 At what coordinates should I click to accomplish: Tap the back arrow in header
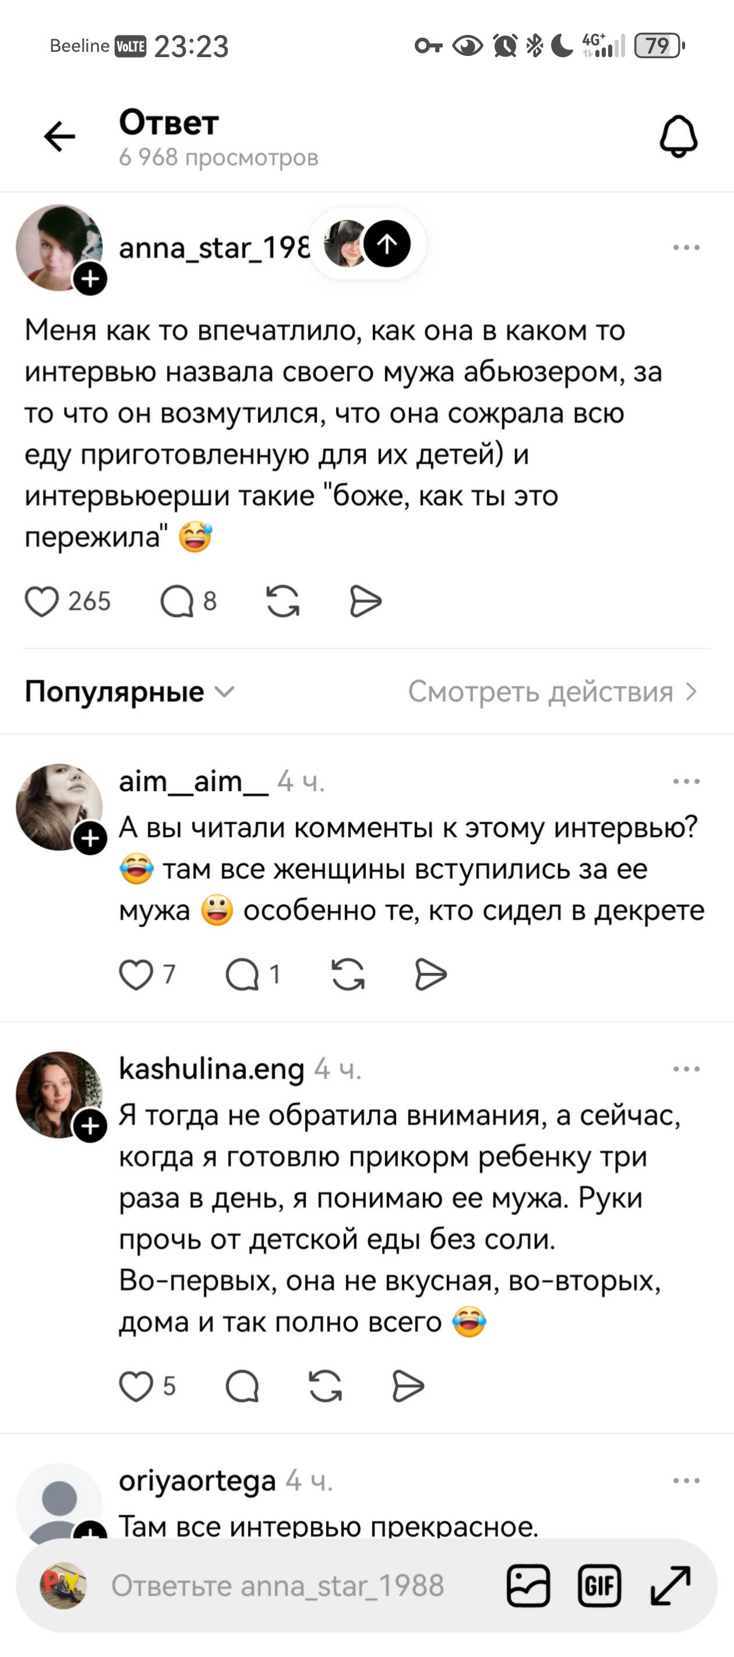point(59,136)
